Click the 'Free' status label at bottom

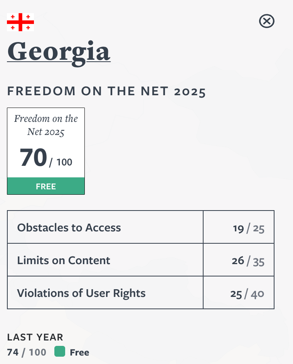[79, 352]
